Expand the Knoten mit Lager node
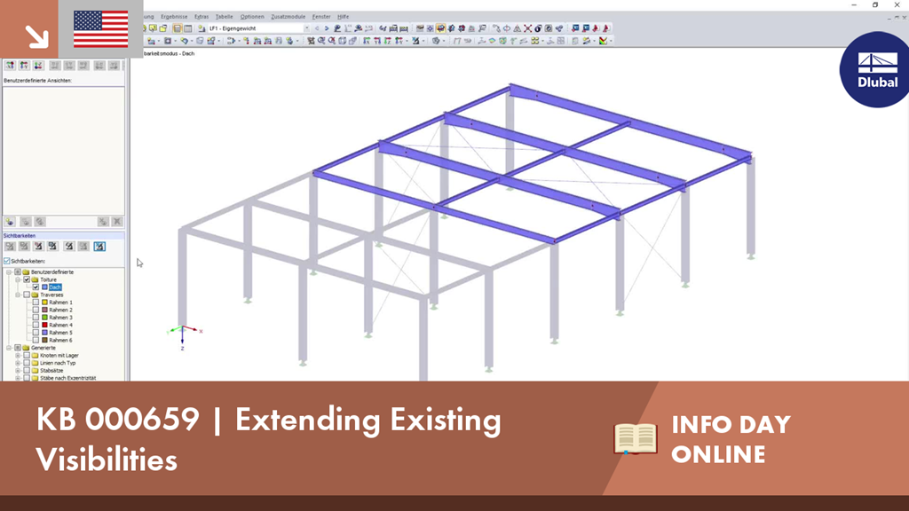This screenshot has width=909, height=511. (18, 355)
